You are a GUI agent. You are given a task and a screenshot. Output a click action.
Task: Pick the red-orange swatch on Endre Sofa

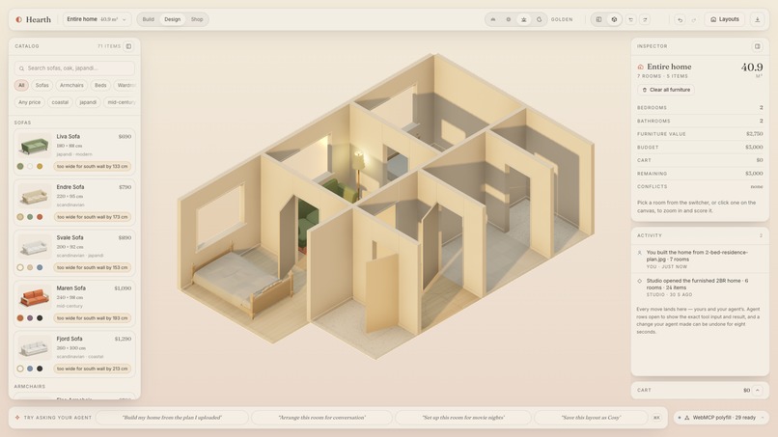point(40,217)
